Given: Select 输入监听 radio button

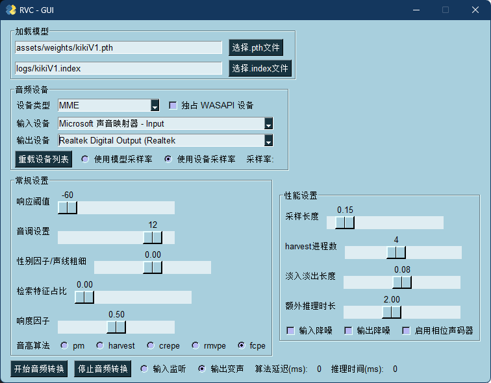Looking at the screenshot, I should 144,369.
